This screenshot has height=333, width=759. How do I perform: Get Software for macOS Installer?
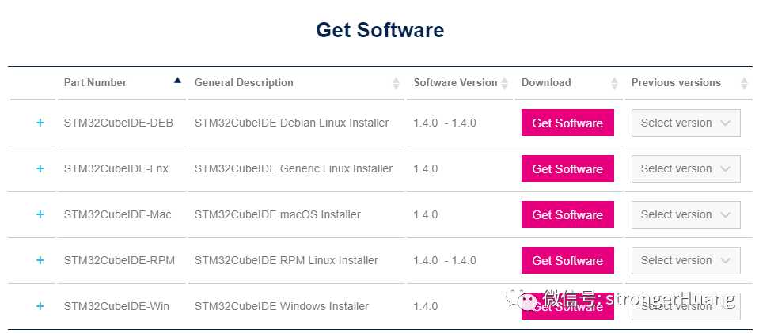[567, 214]
